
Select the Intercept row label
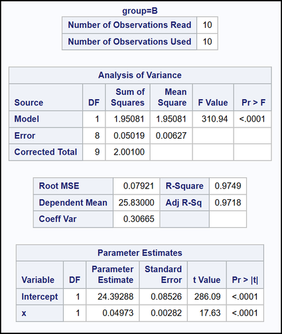40,297
